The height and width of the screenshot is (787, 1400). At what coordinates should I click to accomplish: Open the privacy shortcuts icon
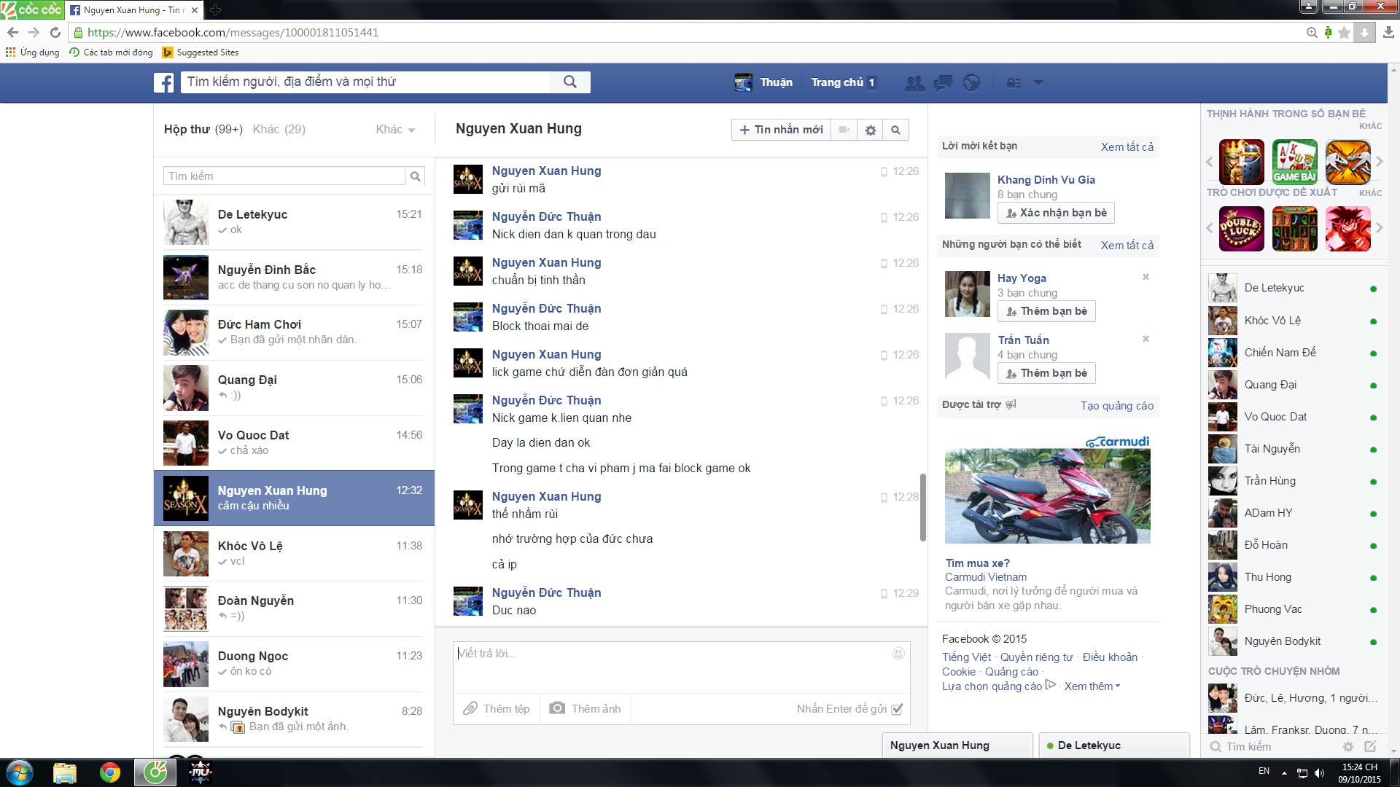coord(1014,83)
